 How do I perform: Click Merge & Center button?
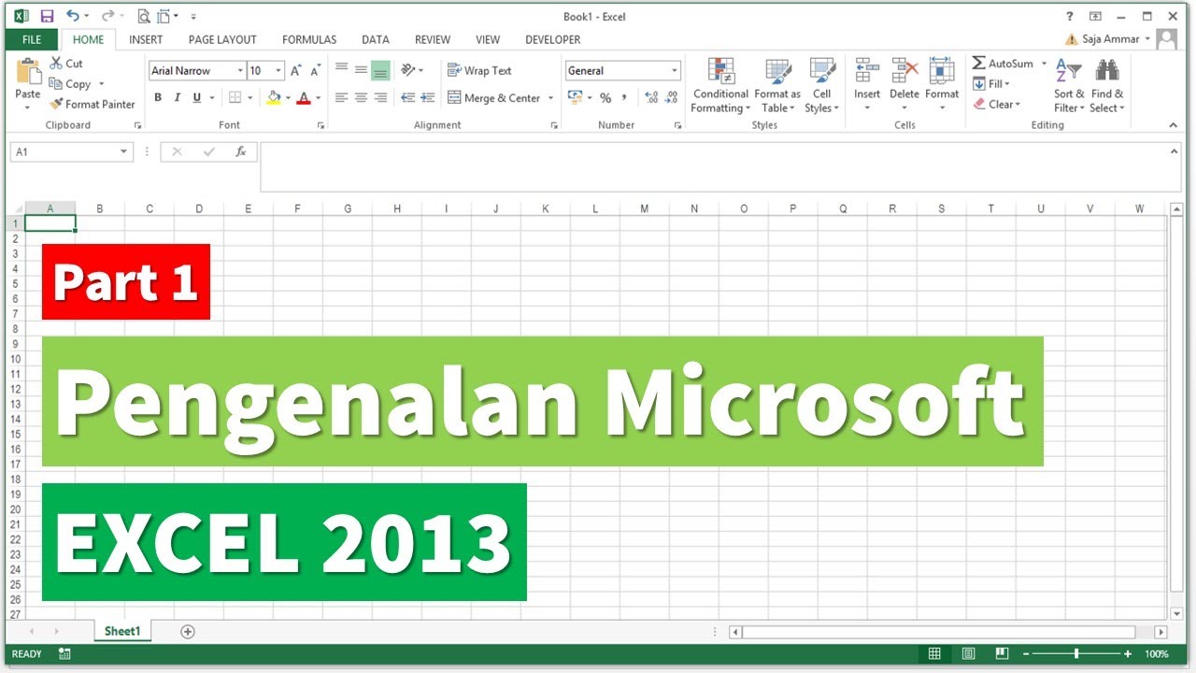494,98
